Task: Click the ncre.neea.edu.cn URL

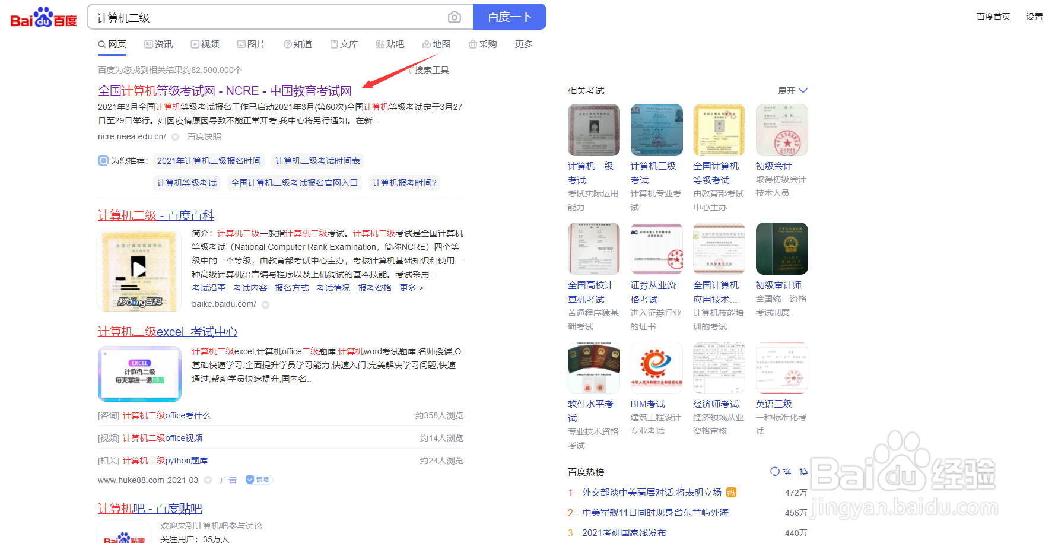Action: [132, 136]
